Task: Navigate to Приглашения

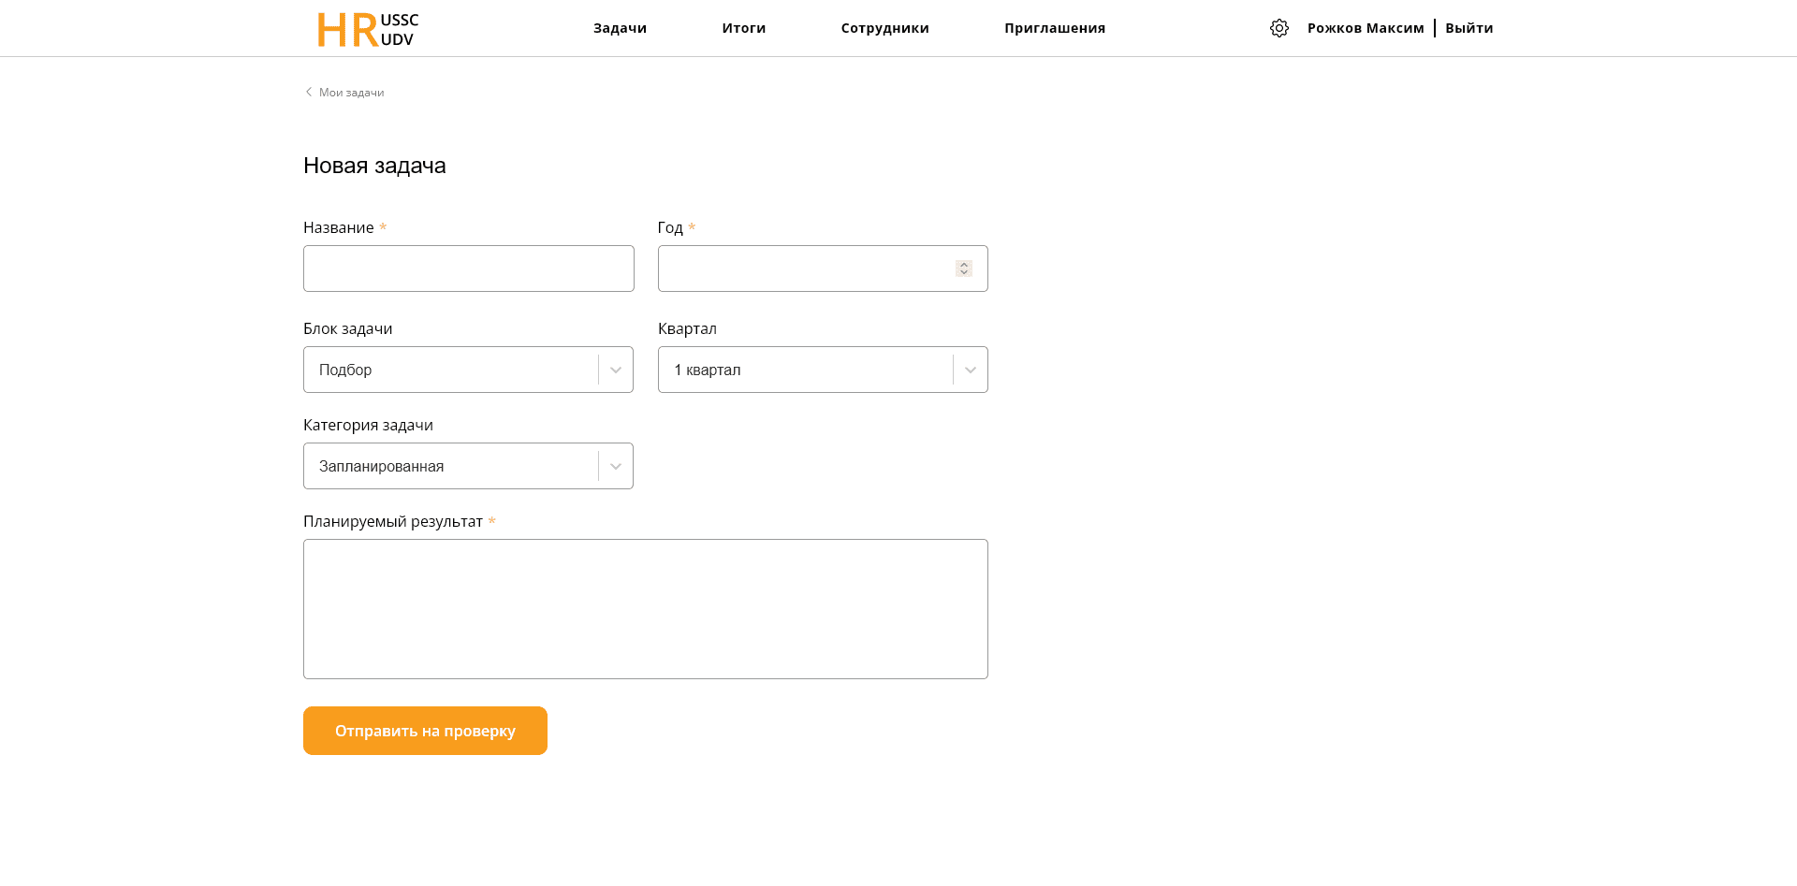Action: point(1055,28)
